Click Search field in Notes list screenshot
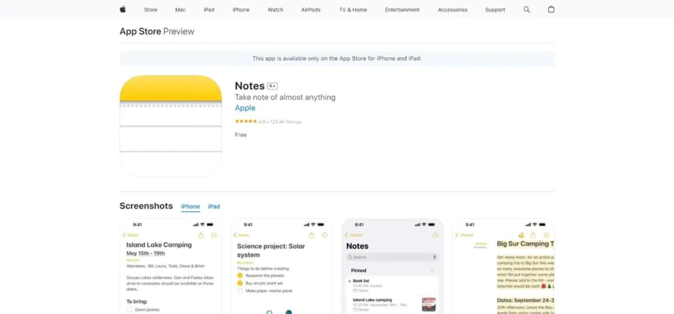Screen dimensions: 674x314 (x=392, y=257)
